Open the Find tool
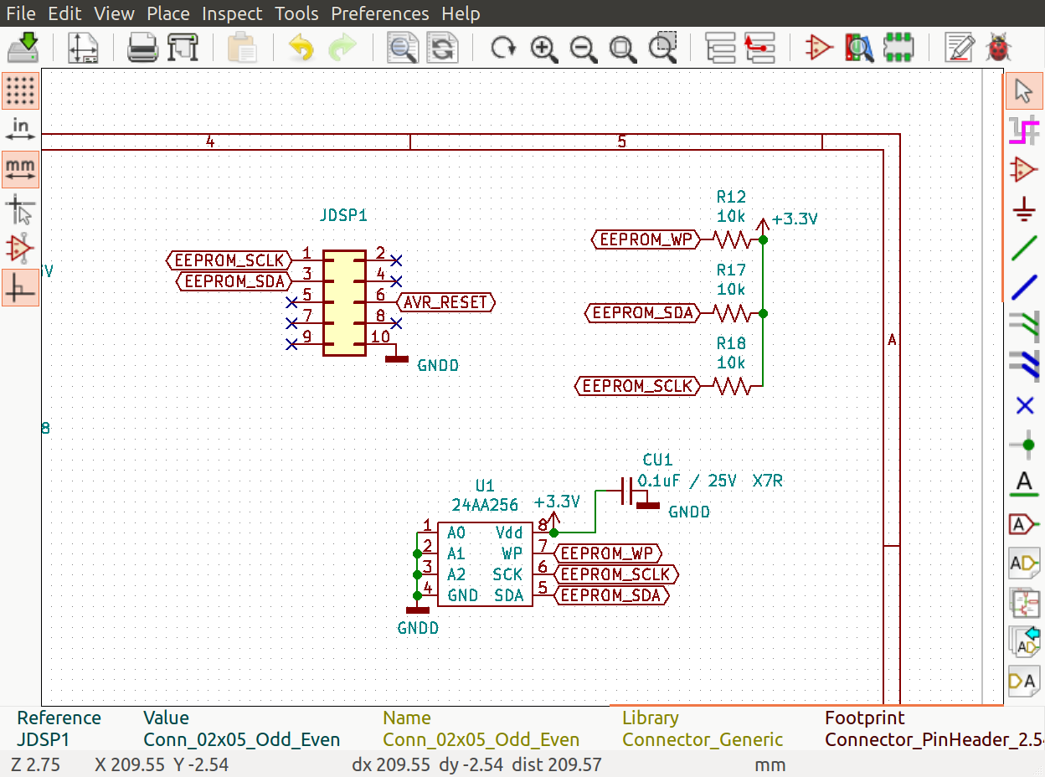Viewport: 1045px width, 777px height. click(402, 48)
